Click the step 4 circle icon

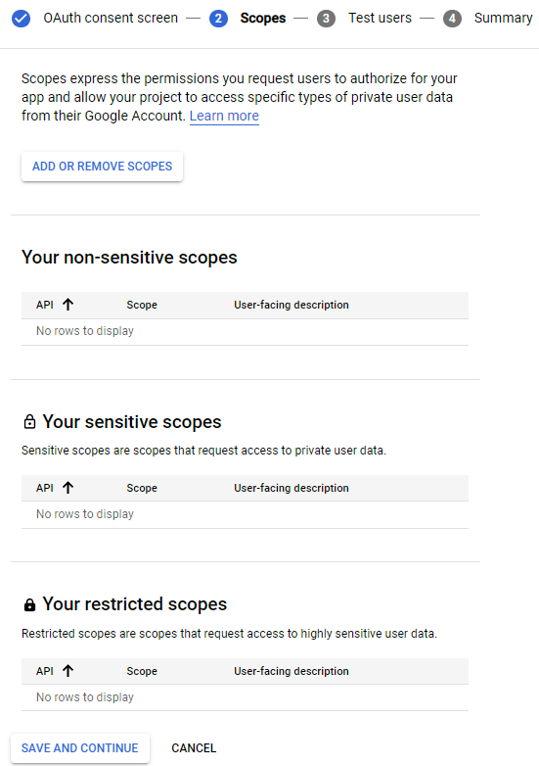452,19
